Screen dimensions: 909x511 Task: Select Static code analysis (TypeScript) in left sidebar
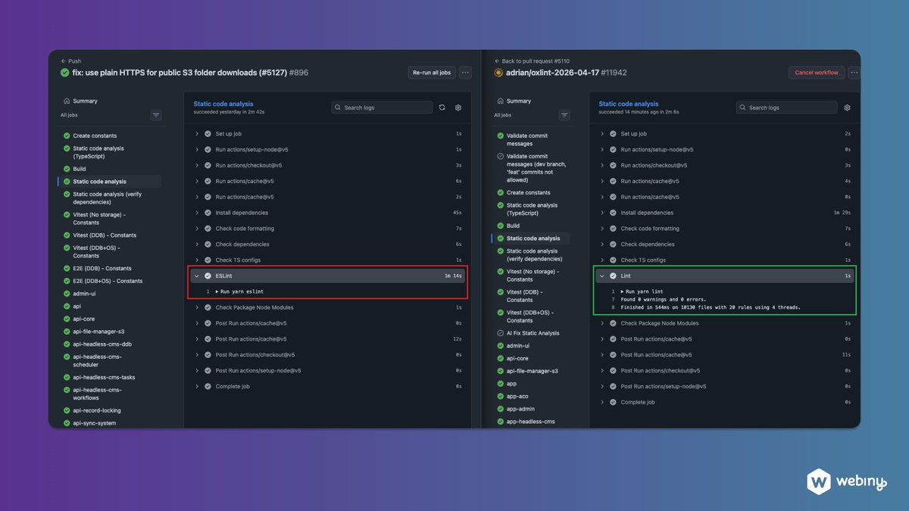[x=98, y=152]
